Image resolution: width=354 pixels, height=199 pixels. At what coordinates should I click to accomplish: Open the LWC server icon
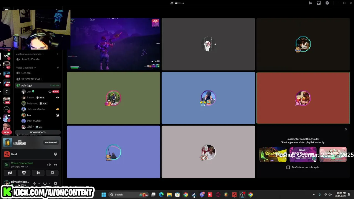6,109
